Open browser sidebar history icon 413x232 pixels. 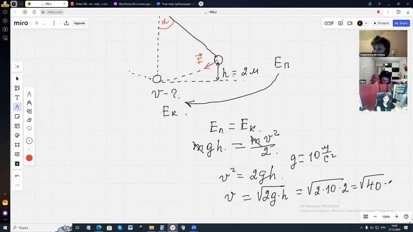point(5,12)
